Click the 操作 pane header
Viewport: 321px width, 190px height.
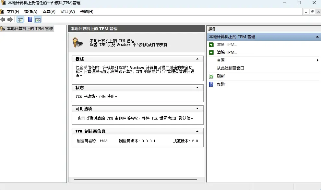coord(264,29)
